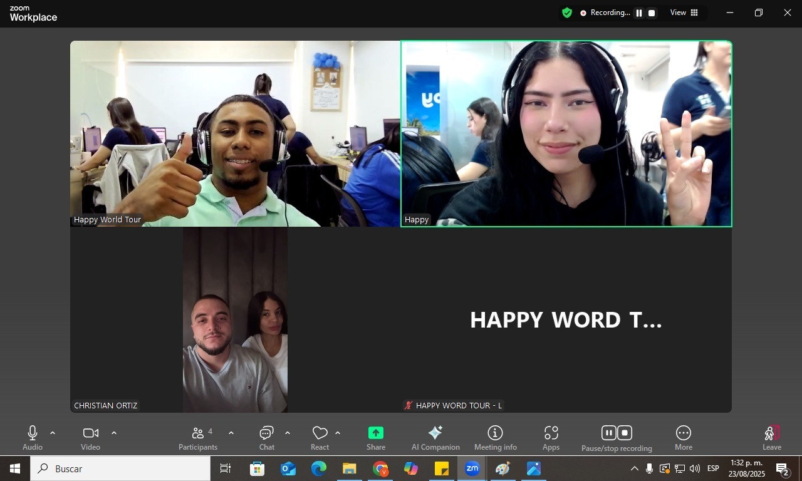
Task: Select the CHRISTIAN ORTIZ video tile
Action: [x=235, y=319]
